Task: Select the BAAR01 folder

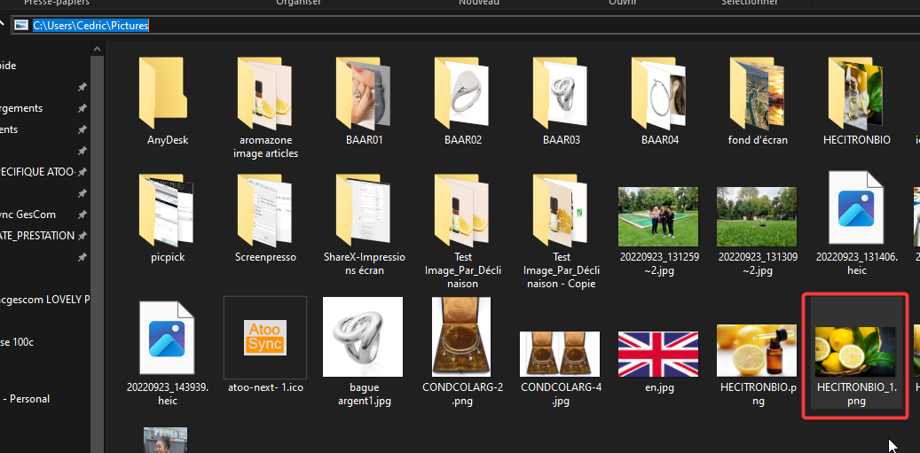Action: point(364,101)
